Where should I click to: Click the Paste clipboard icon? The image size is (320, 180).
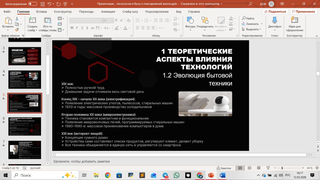tap(8, 21)
